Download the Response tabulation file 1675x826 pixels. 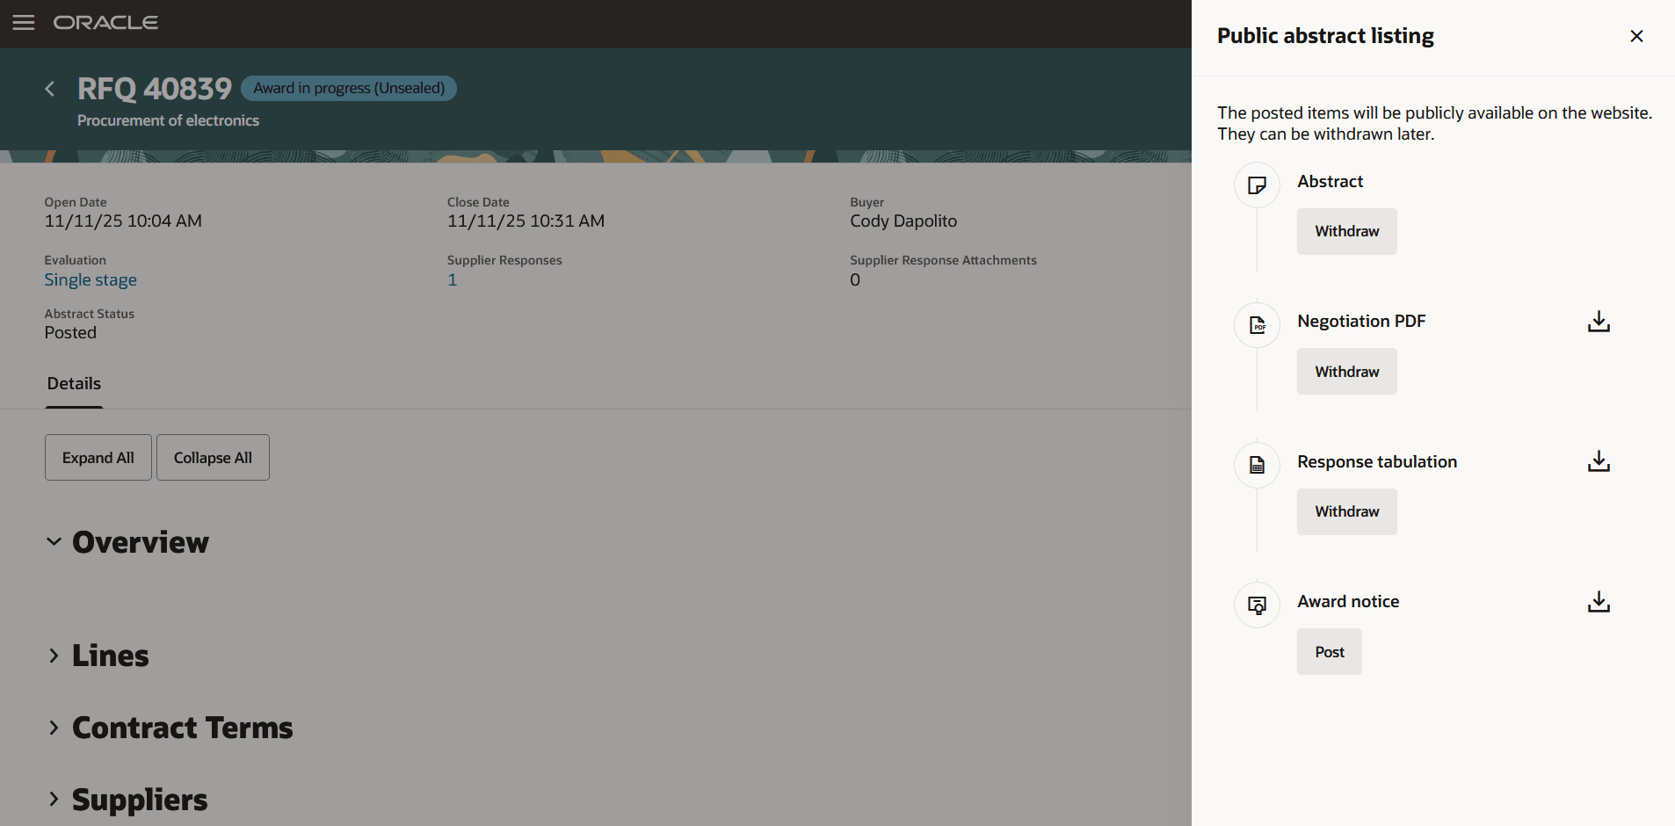(1598, 461)
